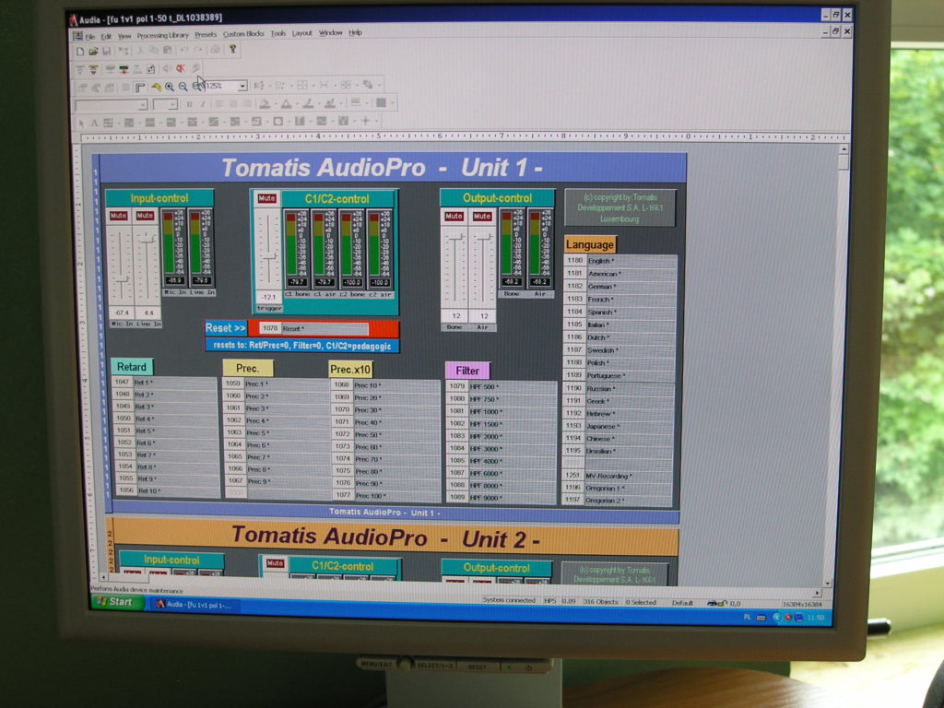
Task: Recall preset 1047 Ret 1
Action: tap(164, 383)
